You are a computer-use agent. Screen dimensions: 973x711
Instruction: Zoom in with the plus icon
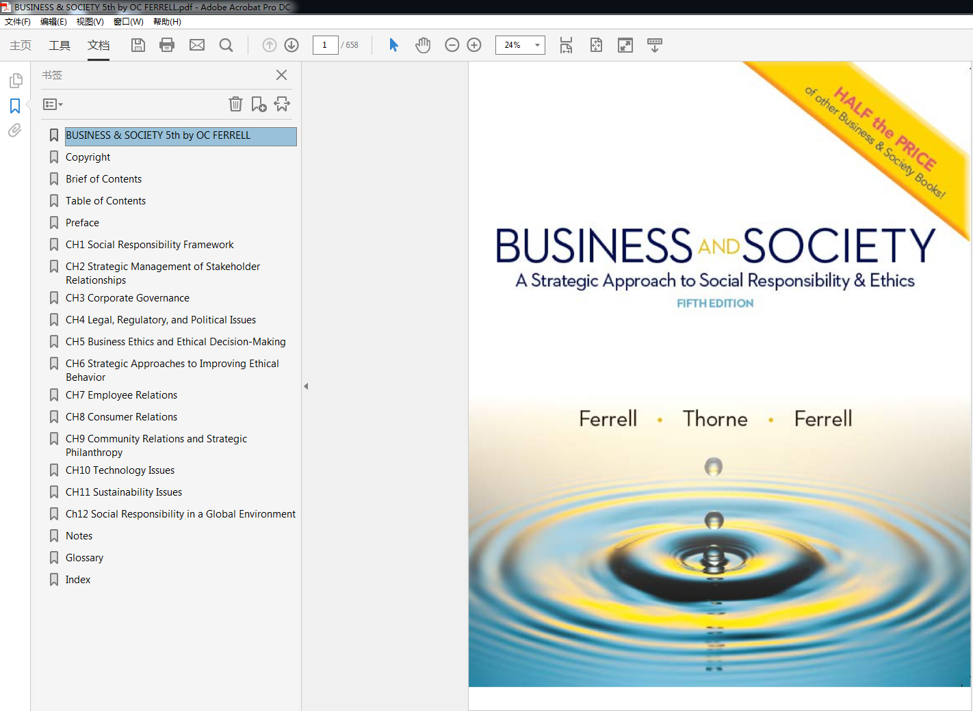pyautogui.click(x=474, y=45)
